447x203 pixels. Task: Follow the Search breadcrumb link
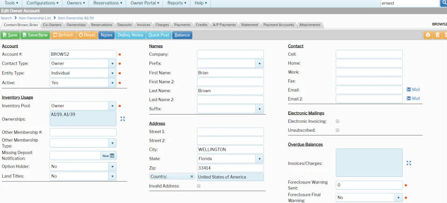click(6, 18)
